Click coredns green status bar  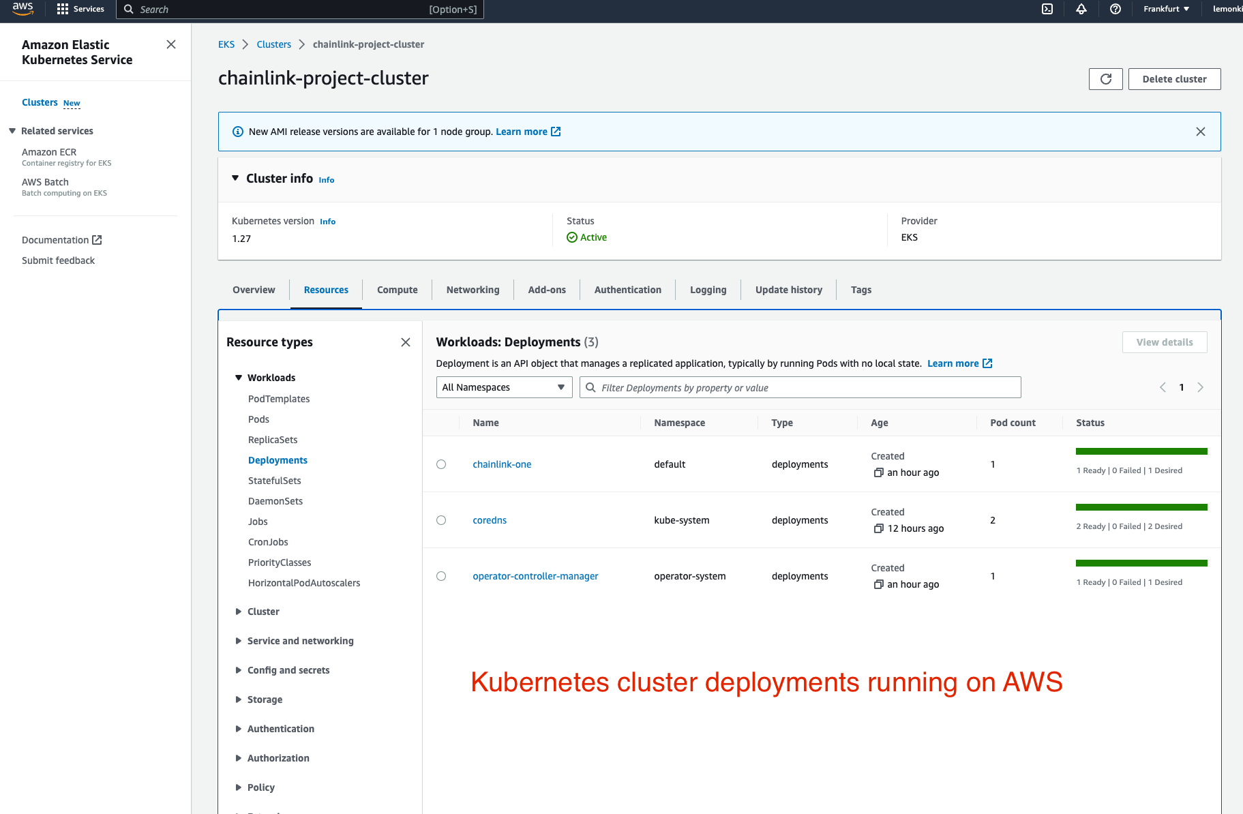[x=1141, y=507]
